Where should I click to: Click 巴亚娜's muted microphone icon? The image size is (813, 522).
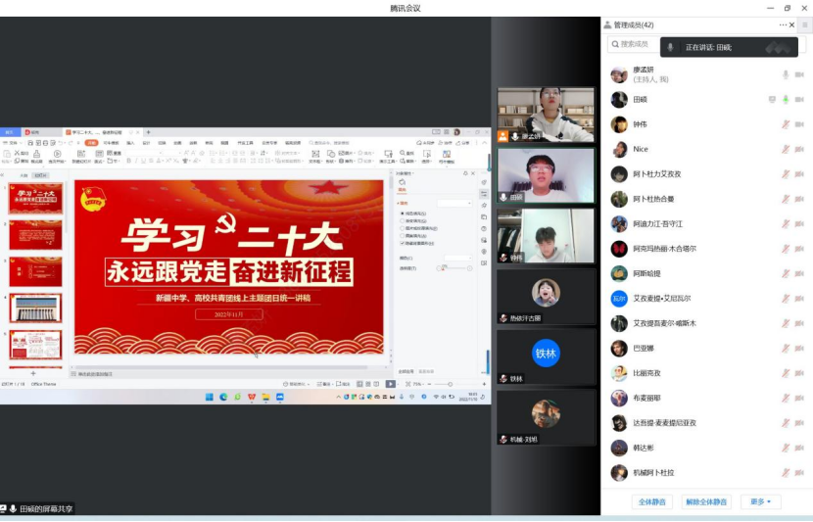tap(786, 349)
